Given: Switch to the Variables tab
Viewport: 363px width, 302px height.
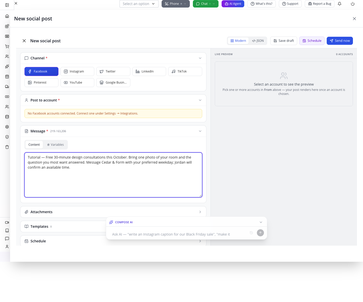Looking at the screenshot, I should [x=55, y=145].
